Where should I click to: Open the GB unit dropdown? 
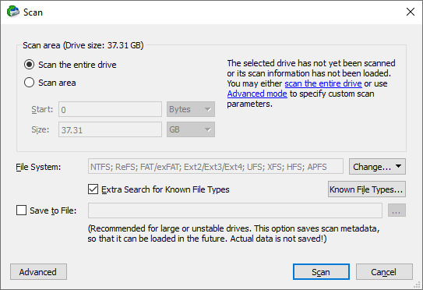(191, 129)
